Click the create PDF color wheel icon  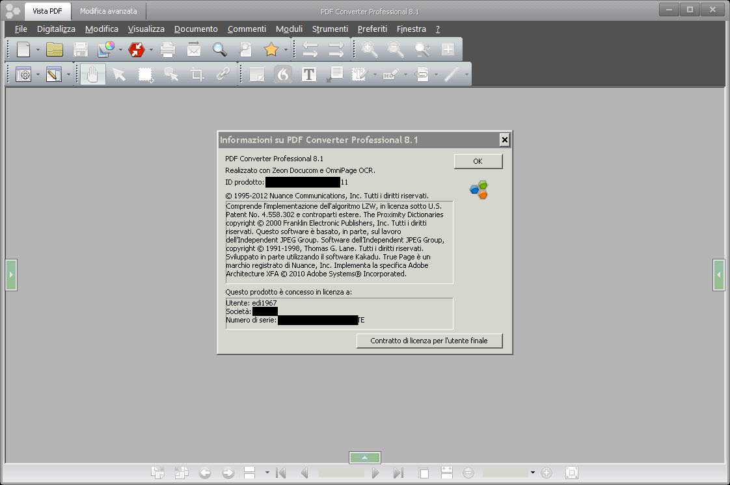[106, 49]
